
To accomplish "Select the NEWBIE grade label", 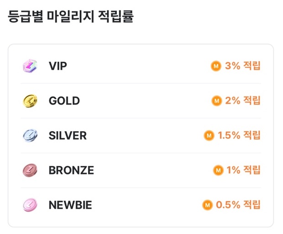I will point(70,205).
